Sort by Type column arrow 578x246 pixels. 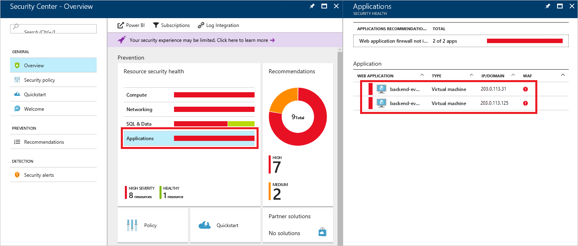(x=471, y=75)
